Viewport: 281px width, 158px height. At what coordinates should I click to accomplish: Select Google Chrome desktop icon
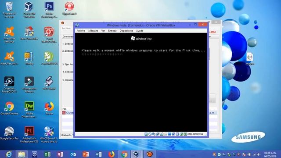tap(9, 108)
